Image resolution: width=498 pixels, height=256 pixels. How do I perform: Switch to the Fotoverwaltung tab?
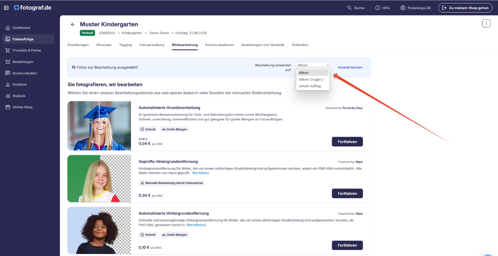coord(152,45)
